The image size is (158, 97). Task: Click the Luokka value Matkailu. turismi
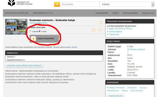coord(135,67)
